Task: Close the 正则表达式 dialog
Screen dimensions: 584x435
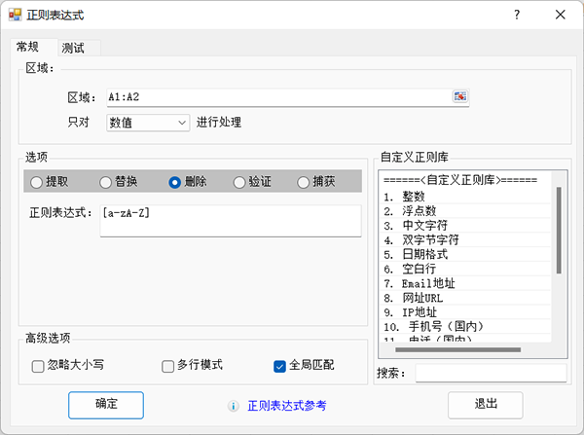Action: click(561, 15)
